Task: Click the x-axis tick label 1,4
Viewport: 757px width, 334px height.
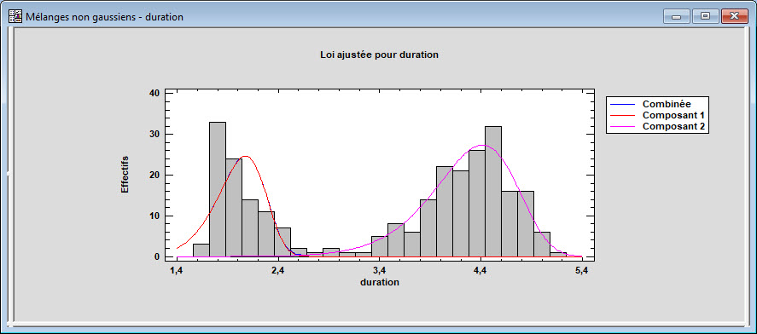Action: [177, 271]
